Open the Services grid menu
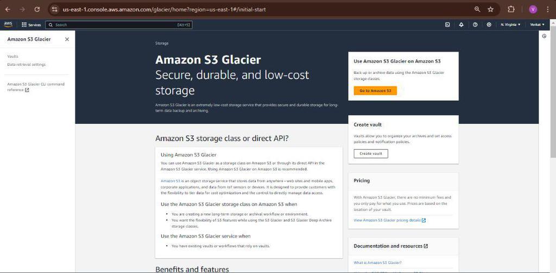This screenshot has width=556, height=273. [31, 24]
